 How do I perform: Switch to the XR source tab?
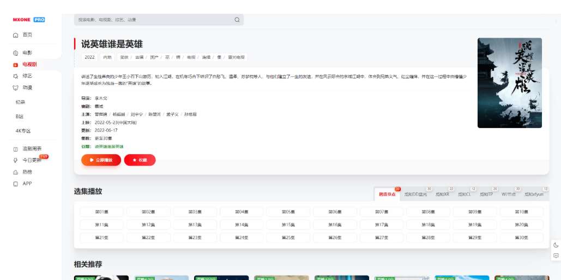point(442,194)
